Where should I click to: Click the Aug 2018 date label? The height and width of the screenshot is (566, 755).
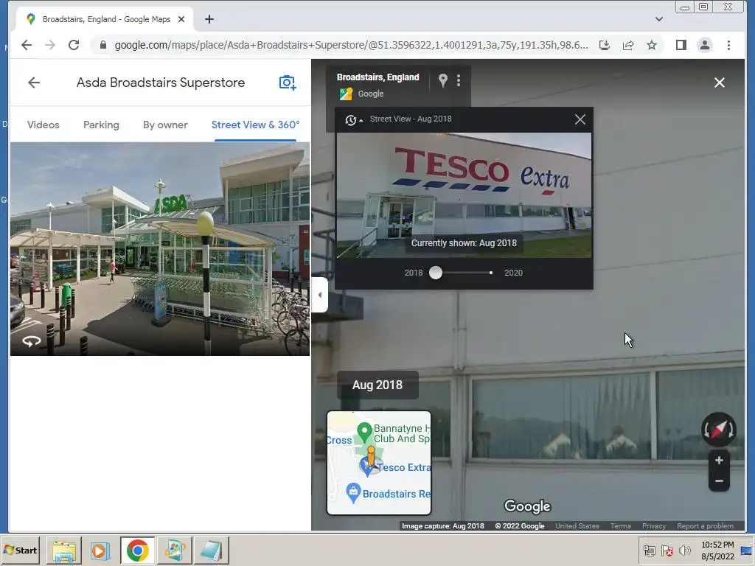[x=377, y=385]
